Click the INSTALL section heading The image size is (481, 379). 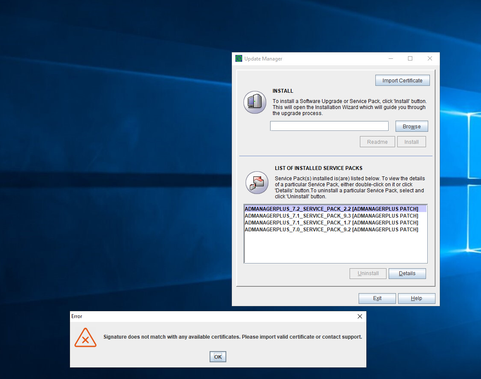283,91
